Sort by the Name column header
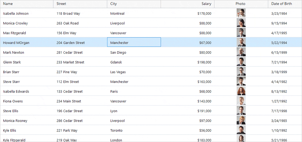Image resolution: width=302 pixels, height=142 pixels. tap(8, 4)
